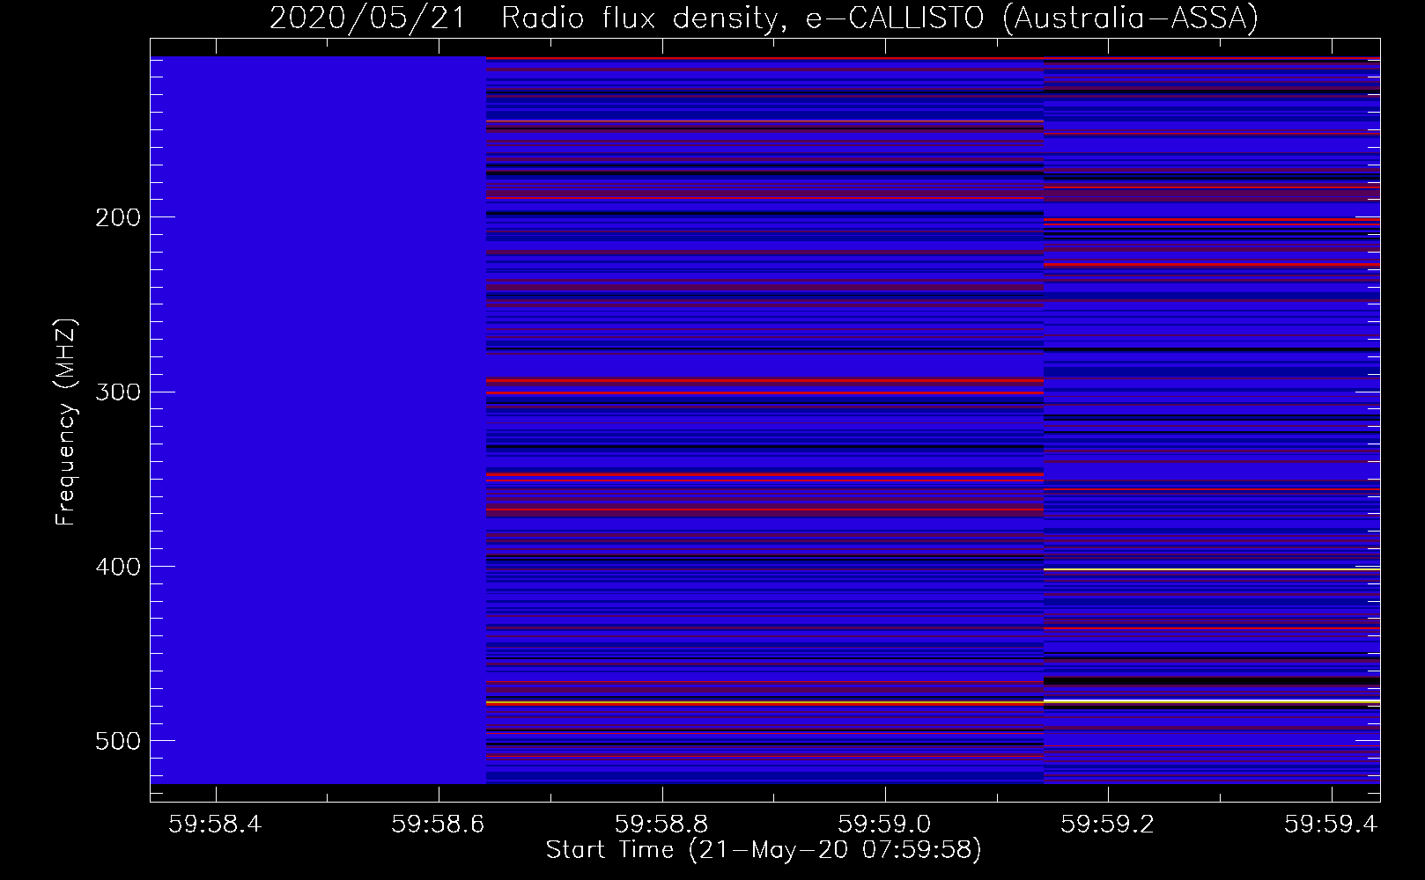Image resolution: width=1425 pixels, height=880 pixels.
Task: Click the plot title text '2020/05/21 Radio flux density'
Action: click(531, 18)
